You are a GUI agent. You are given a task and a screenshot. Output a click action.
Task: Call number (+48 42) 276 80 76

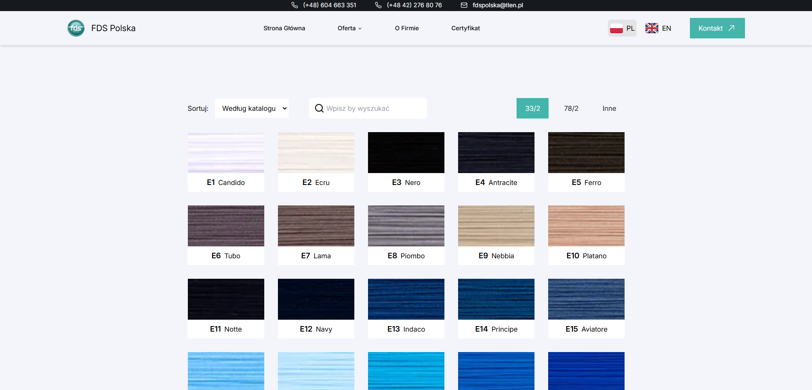click(414, 5)
